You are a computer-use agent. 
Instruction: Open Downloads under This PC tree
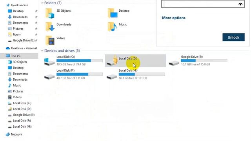click(x=20, y=80)
